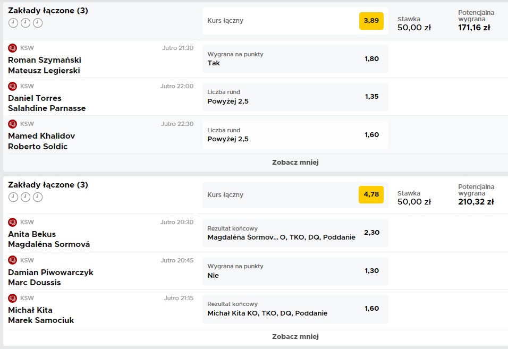The width and height of the screenshot is (508, 349).
Task: Click Wygrana na punktu Tak selection 1,80
Action: [295, 59]
